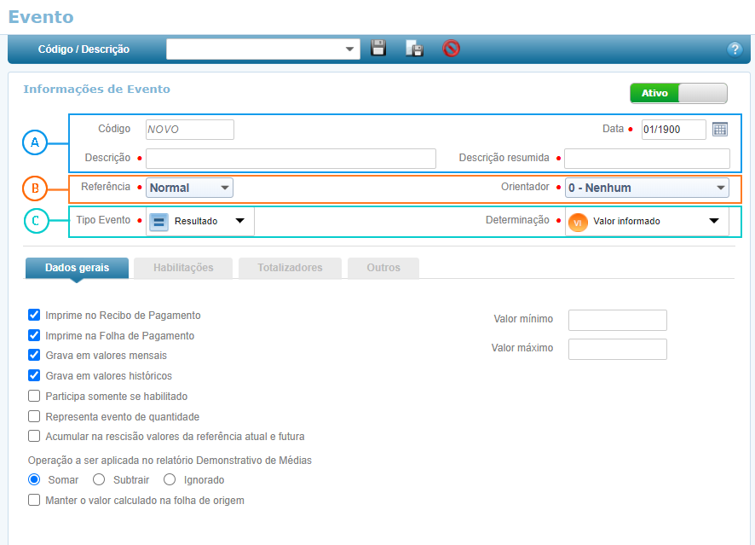Switch to the Totalizadores tab
This screenshot has width=755, height=545.
(290, 268)
